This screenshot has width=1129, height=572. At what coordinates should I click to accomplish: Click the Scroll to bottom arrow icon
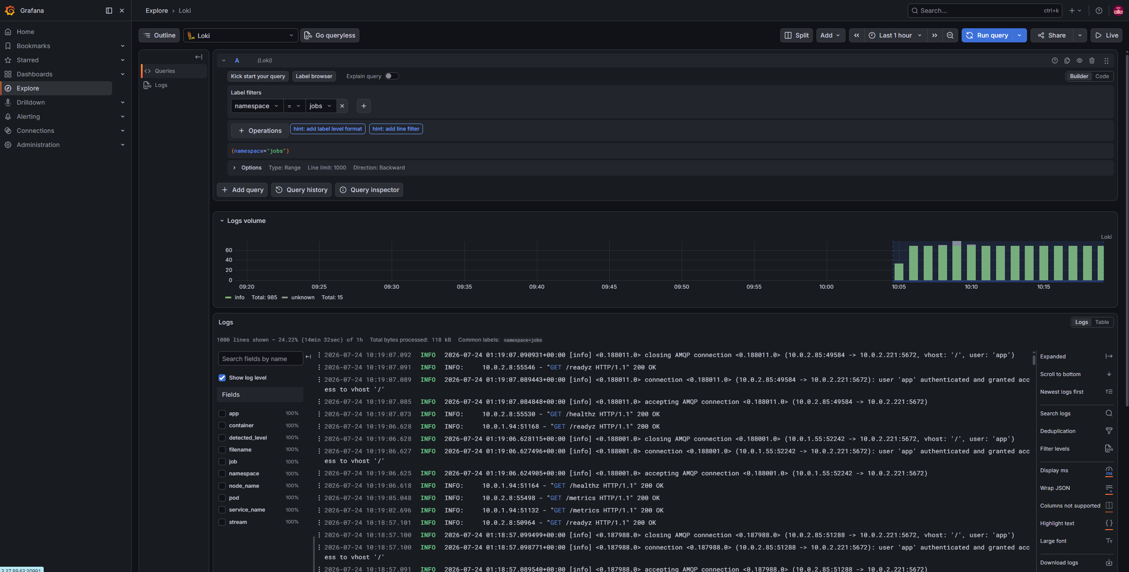coord(1109,374)
